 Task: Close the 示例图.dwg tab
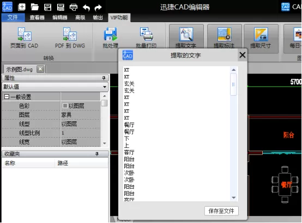coord(40,69)
